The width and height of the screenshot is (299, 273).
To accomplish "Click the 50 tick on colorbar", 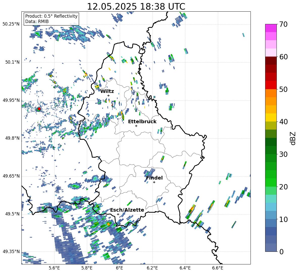I will pyautogui.click(x=283, y=89).
